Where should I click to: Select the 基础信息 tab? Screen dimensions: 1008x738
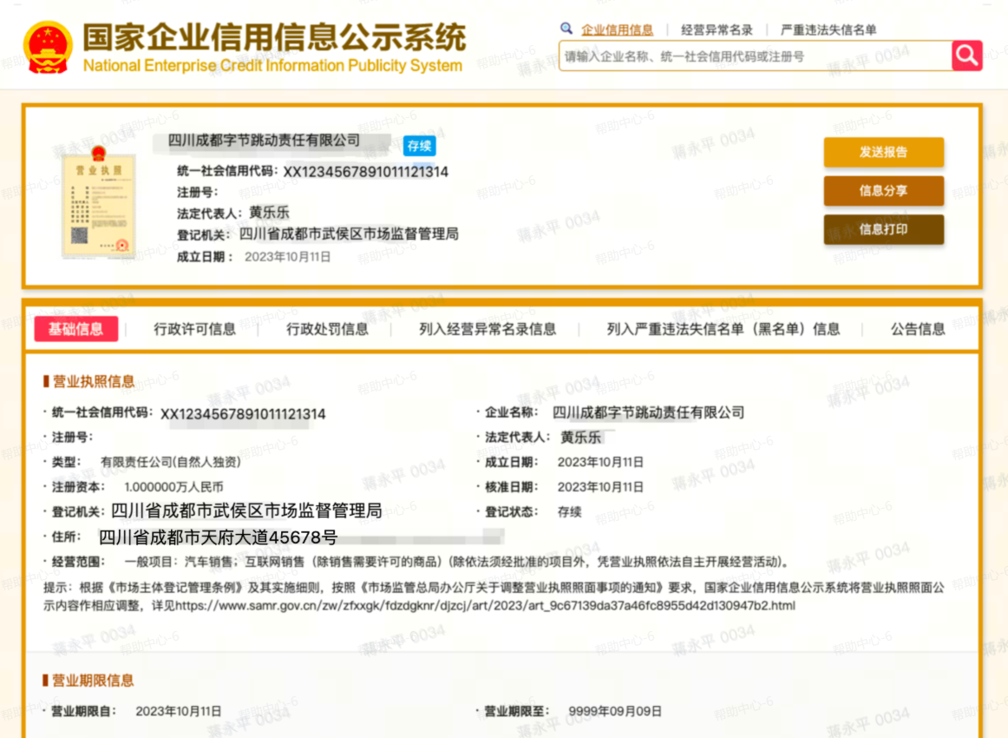(75, 329)
